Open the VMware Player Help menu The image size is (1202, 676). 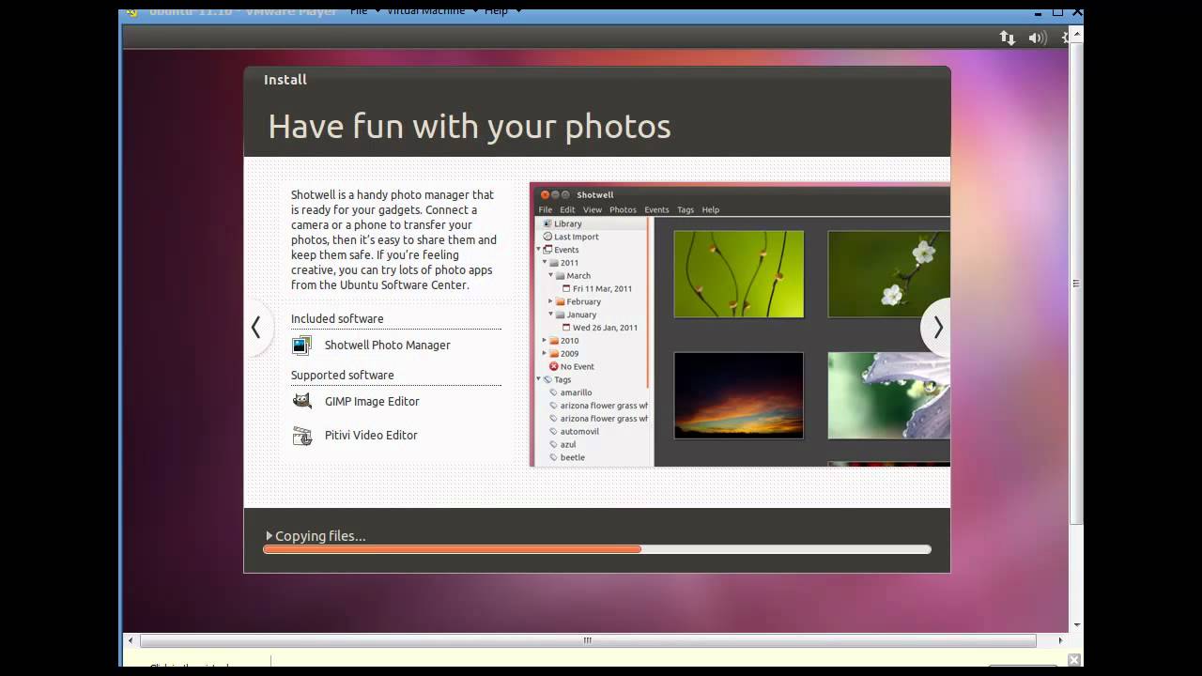point(496,11)
